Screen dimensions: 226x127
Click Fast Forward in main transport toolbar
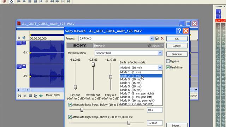(x=57, y=1)
